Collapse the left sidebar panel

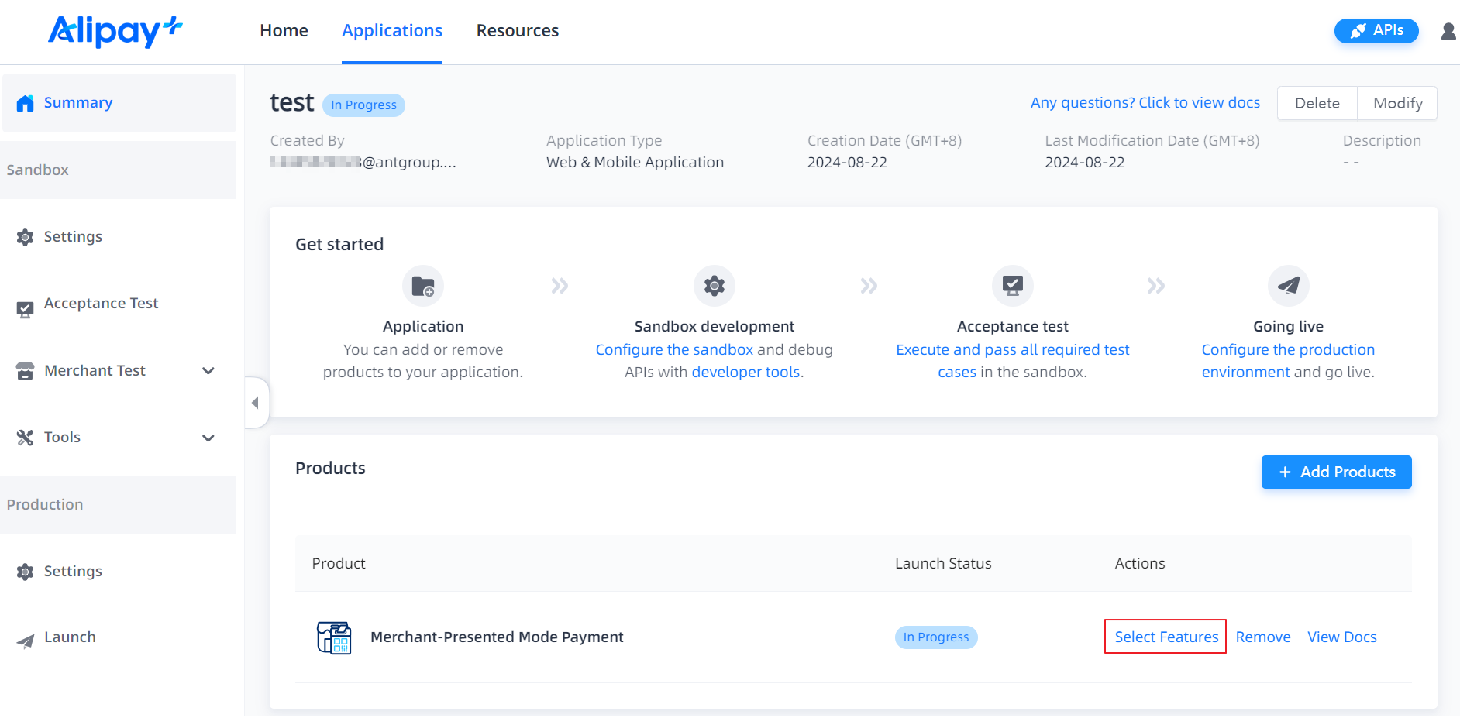pyautogui.click(x=256, y=403)
